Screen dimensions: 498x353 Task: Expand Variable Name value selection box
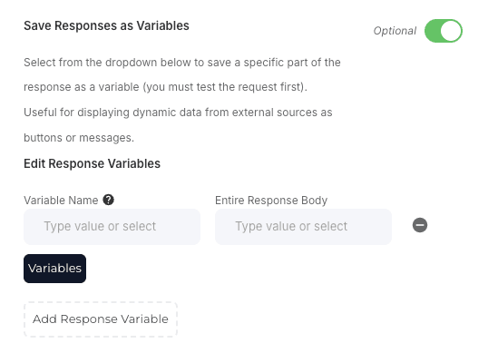coord(112,227)
